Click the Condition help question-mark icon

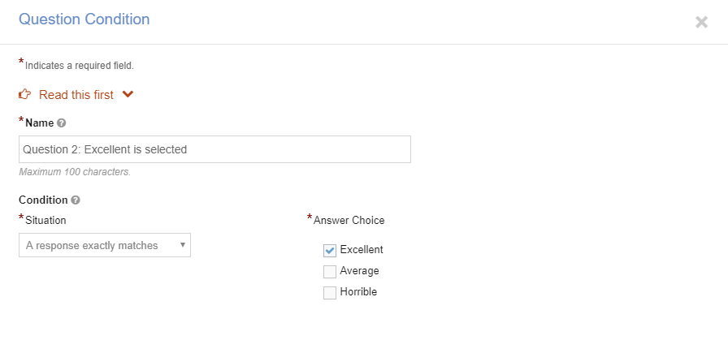point(76,200)
